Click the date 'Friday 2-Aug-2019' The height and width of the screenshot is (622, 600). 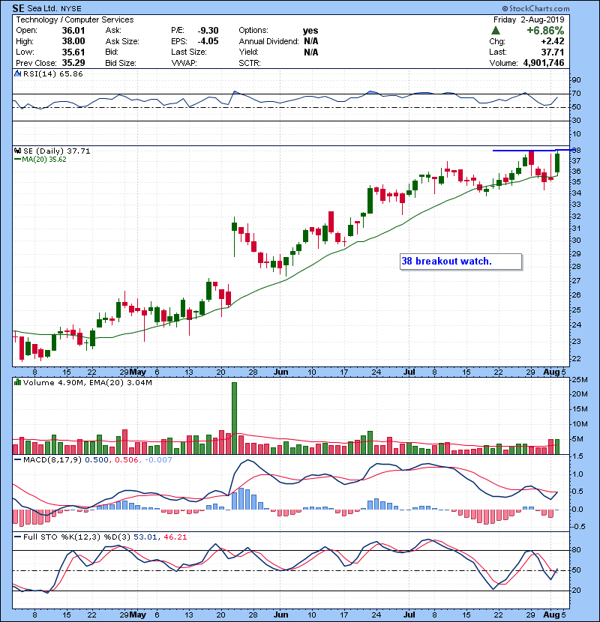(x=529, y=19)
